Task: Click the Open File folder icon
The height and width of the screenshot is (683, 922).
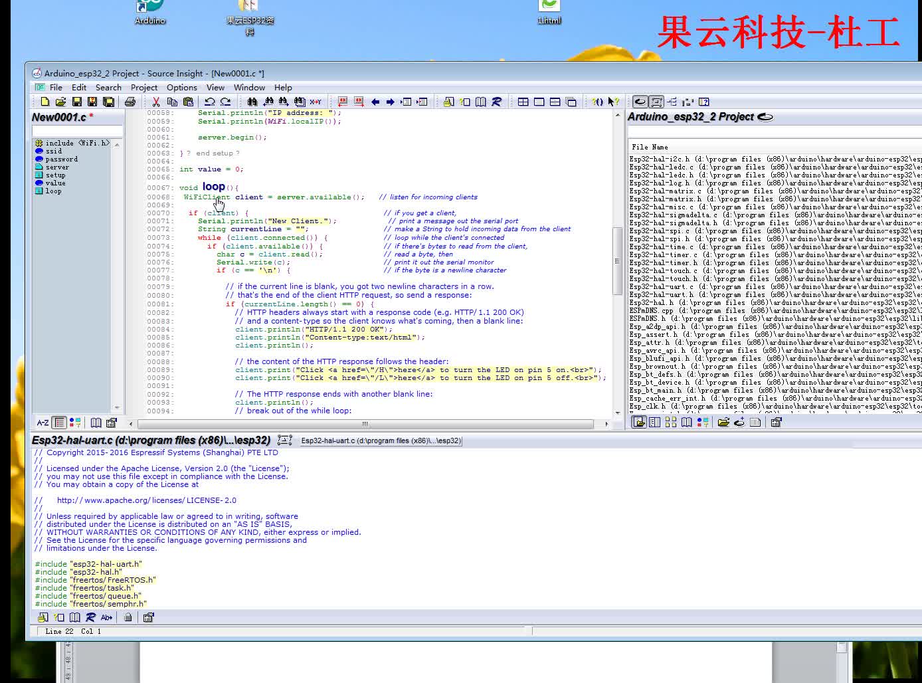Action: coord(60,102)
